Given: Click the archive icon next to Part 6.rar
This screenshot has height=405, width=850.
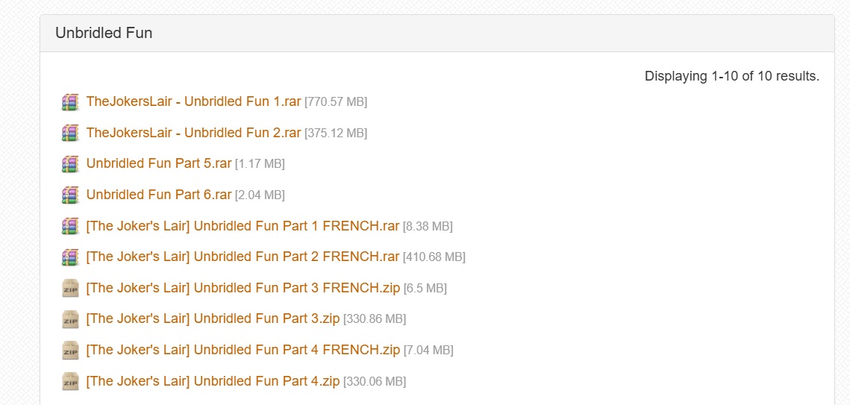Looking at the screenshot, I should [x=70, y=195].
